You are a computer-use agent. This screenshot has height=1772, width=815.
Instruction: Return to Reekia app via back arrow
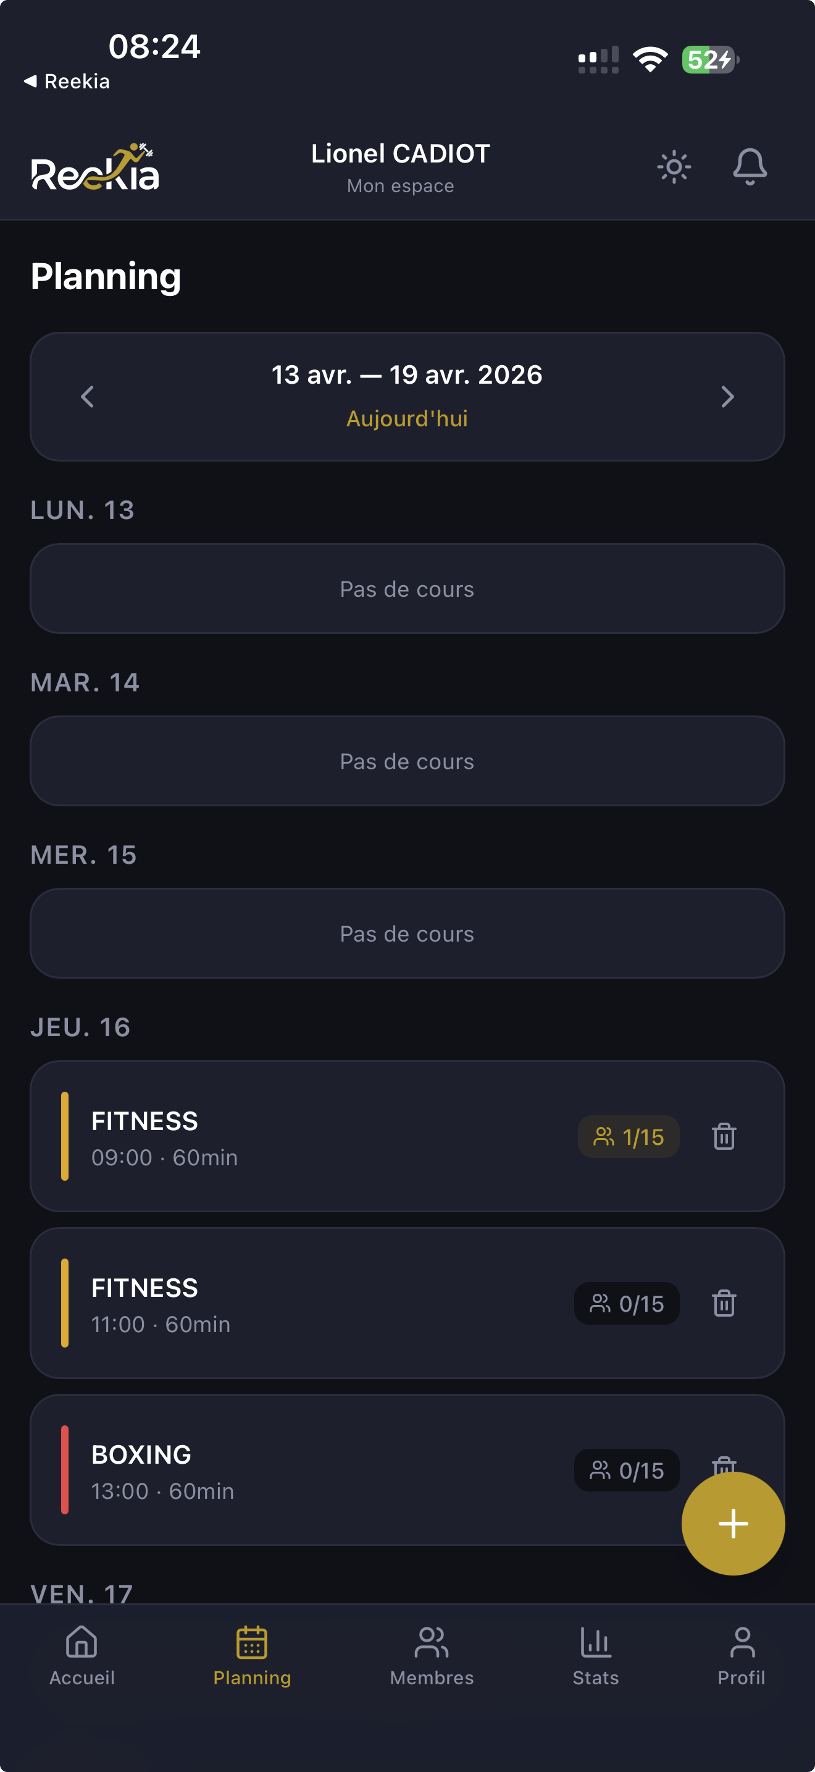point(67,81)
